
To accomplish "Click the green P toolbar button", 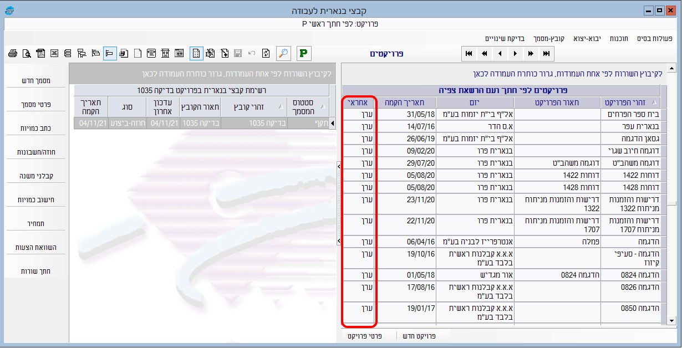I will [303, 53].
